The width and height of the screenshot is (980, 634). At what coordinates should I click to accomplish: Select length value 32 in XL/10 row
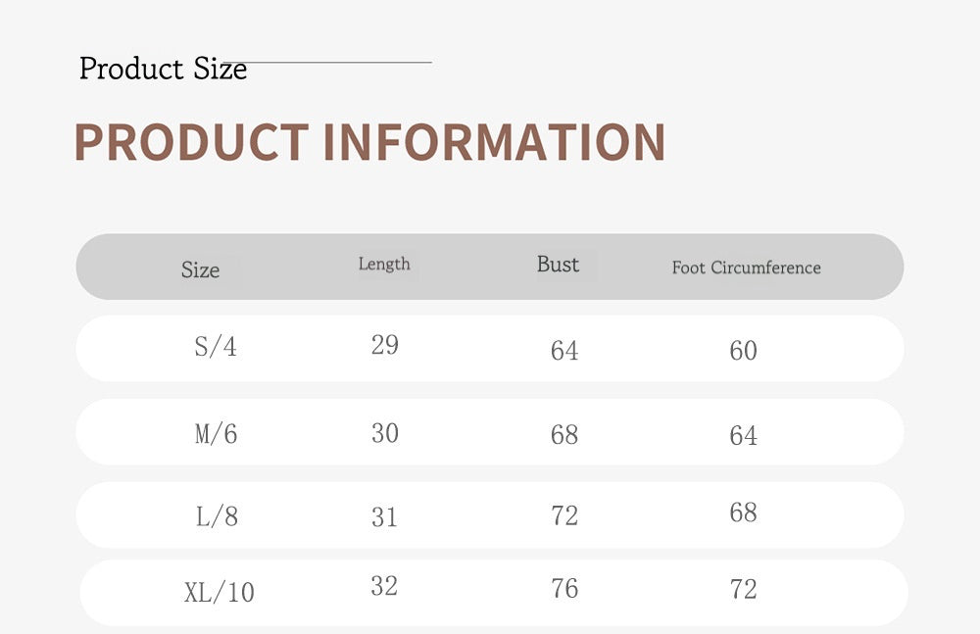(384, 586)
